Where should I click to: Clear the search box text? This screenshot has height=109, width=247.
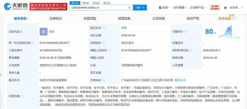[x=129, y=7]
